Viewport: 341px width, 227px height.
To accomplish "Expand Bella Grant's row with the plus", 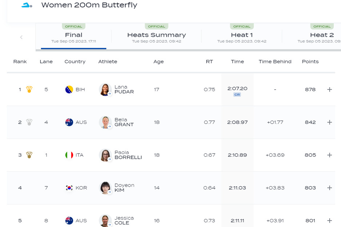I will click(x=329, y=122).
